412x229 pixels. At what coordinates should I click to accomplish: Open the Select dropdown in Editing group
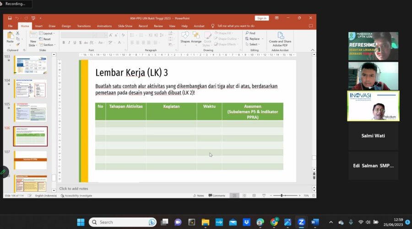(253, 44)
